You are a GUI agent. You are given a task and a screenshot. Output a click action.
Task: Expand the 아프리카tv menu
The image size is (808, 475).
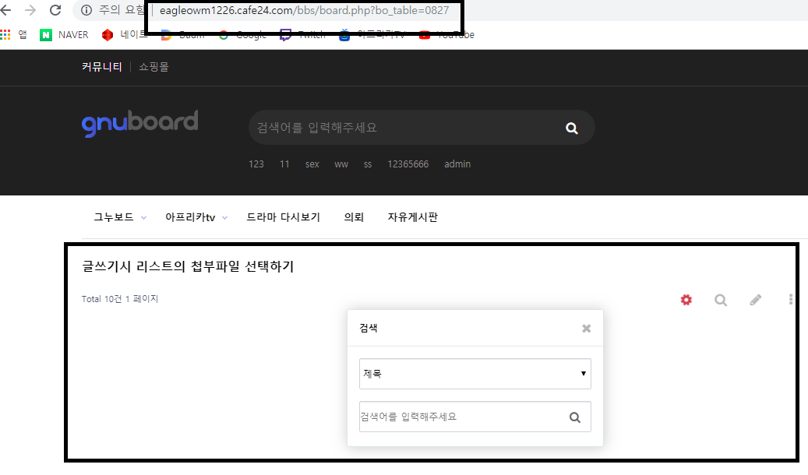click(x=196, y=218)
